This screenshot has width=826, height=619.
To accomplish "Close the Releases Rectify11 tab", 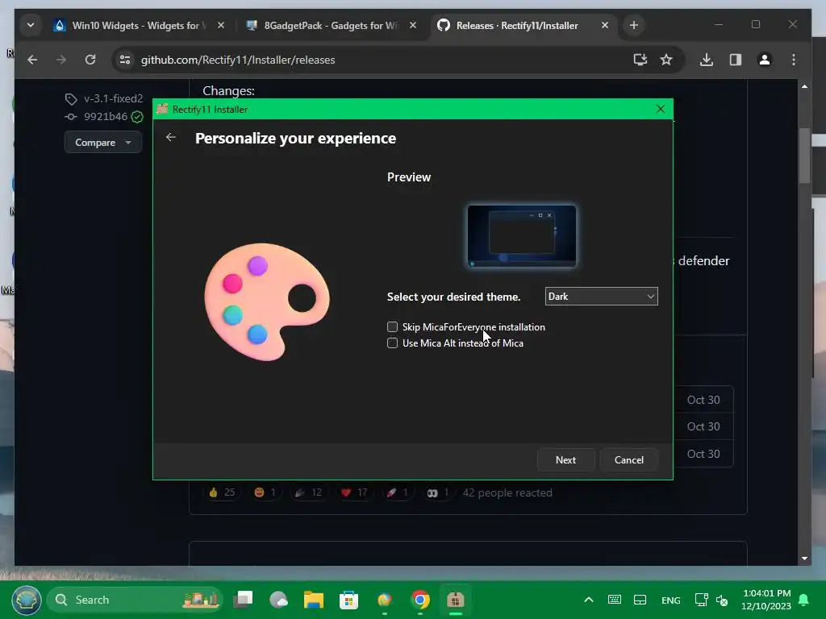I will click(605, 25).
